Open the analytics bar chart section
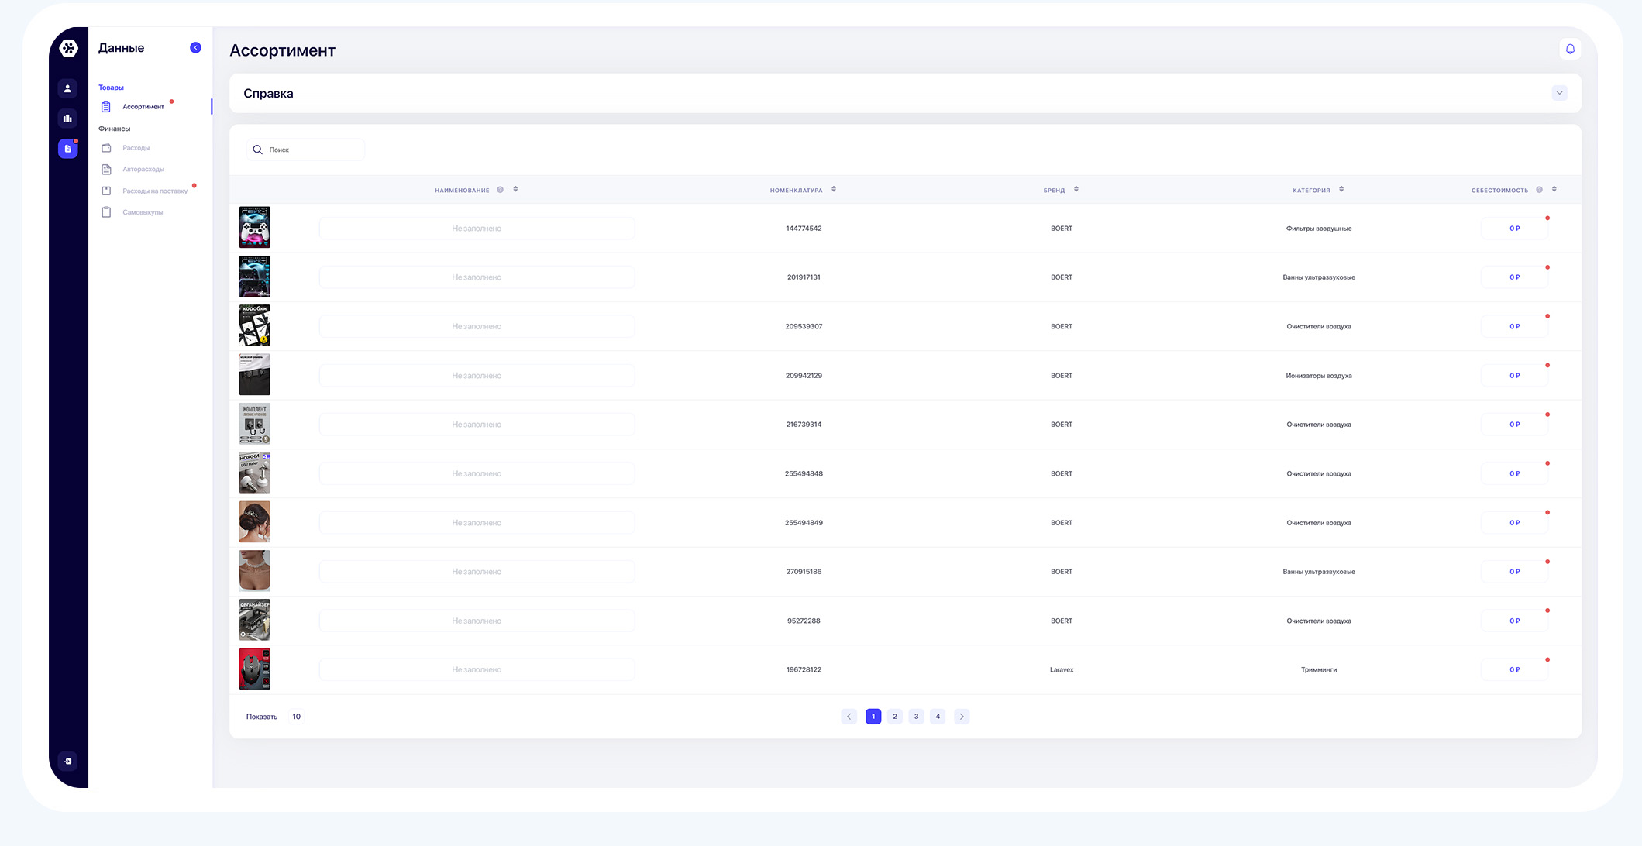Viewport: 1642px width, 846px height. (67, 119)
